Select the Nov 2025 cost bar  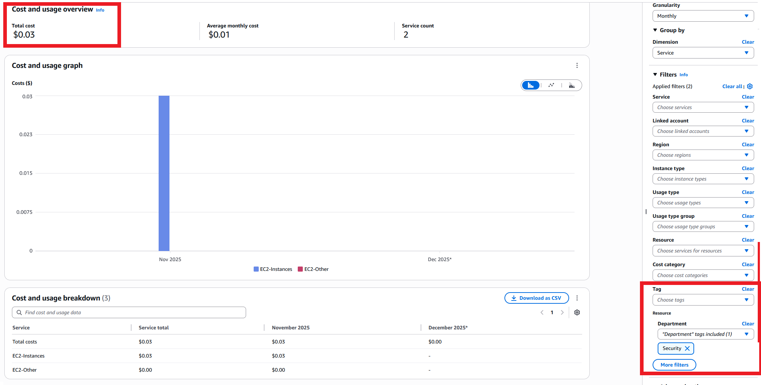(x=164, y=173)
